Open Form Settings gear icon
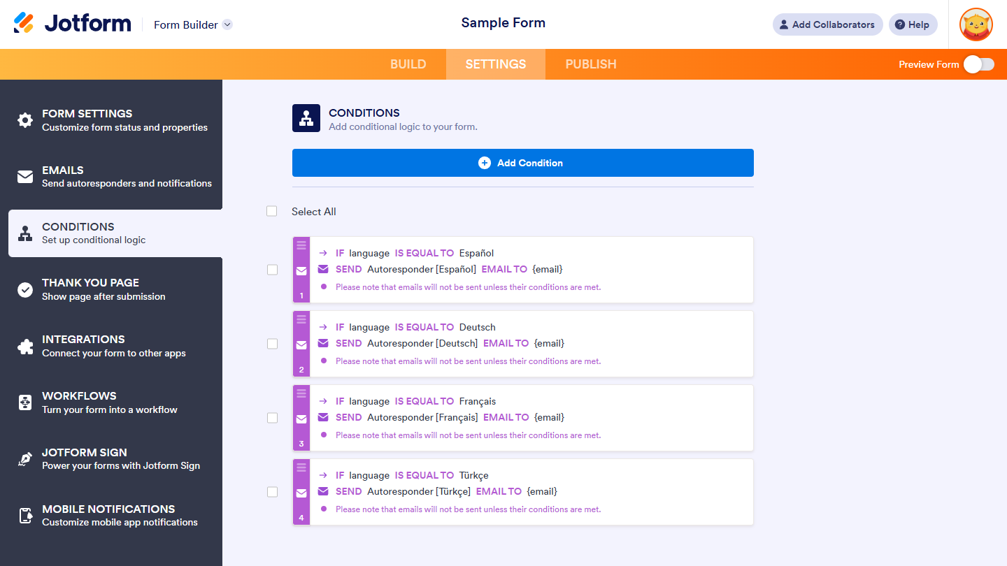Screen dimensions: 1007x566 click(25, 120)
